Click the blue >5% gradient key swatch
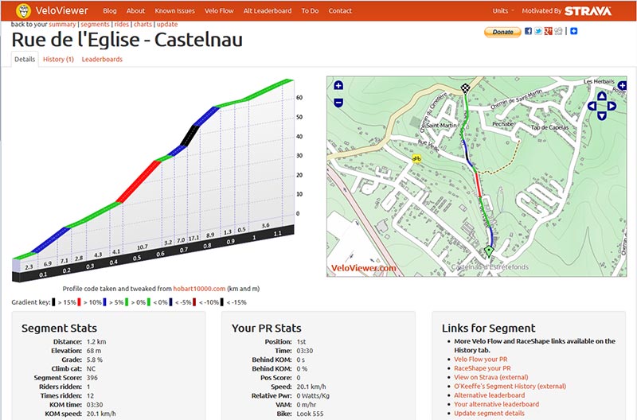637x420 pixels. coord(105,302)
